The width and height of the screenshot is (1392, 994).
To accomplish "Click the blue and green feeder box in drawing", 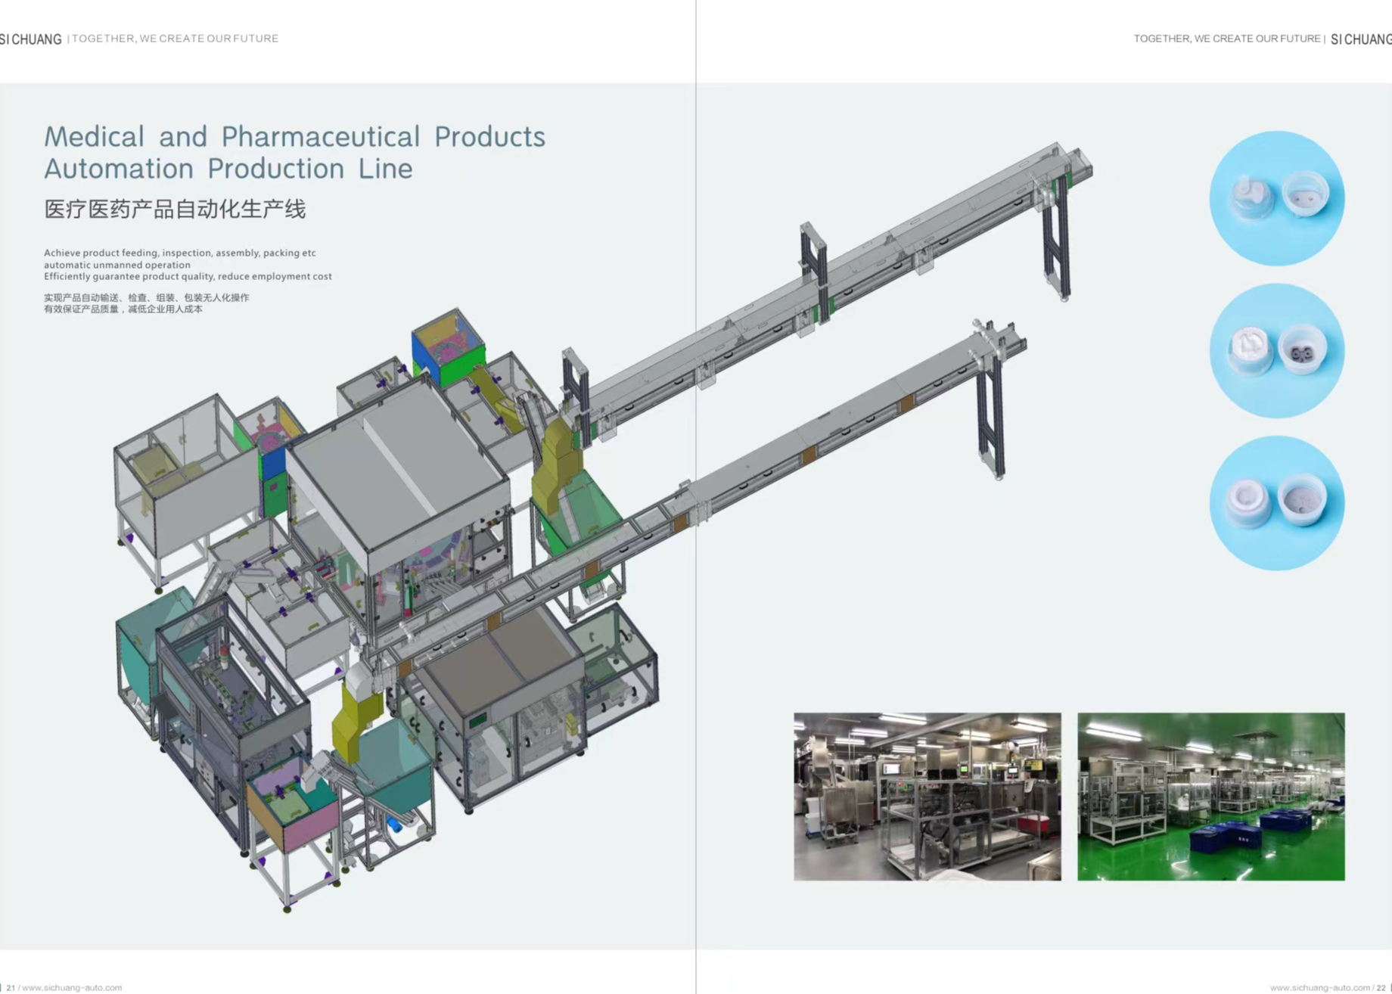I will [448, 348].
